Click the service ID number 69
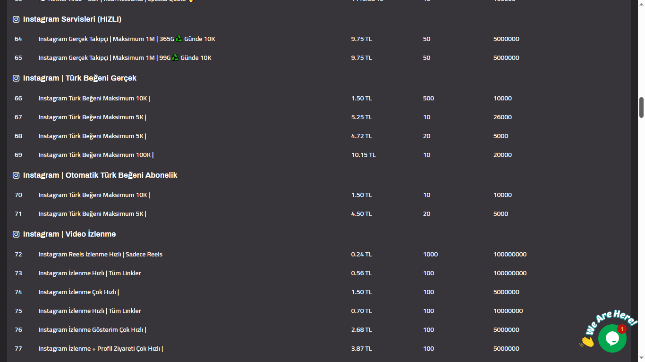The width and height of the screenshot is (645, 362). 18,155
